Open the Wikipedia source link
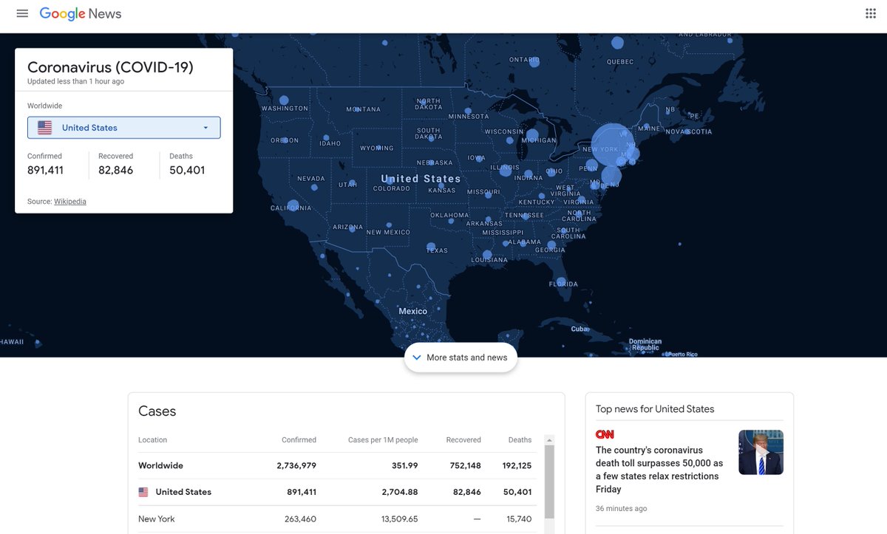Viewport: 887px width, 534px height. [x=70, y=202]
